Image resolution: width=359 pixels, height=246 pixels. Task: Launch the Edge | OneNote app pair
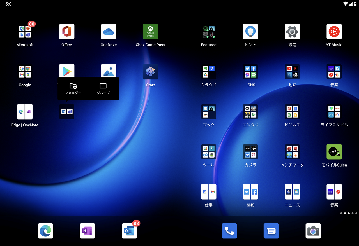[x=25, y=112]
